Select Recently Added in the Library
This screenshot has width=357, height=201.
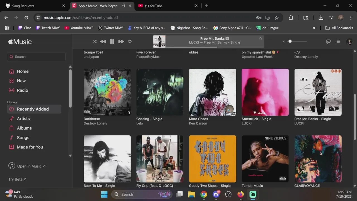point(34,109)
